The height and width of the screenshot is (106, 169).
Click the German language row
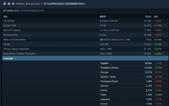coord(134,86)
